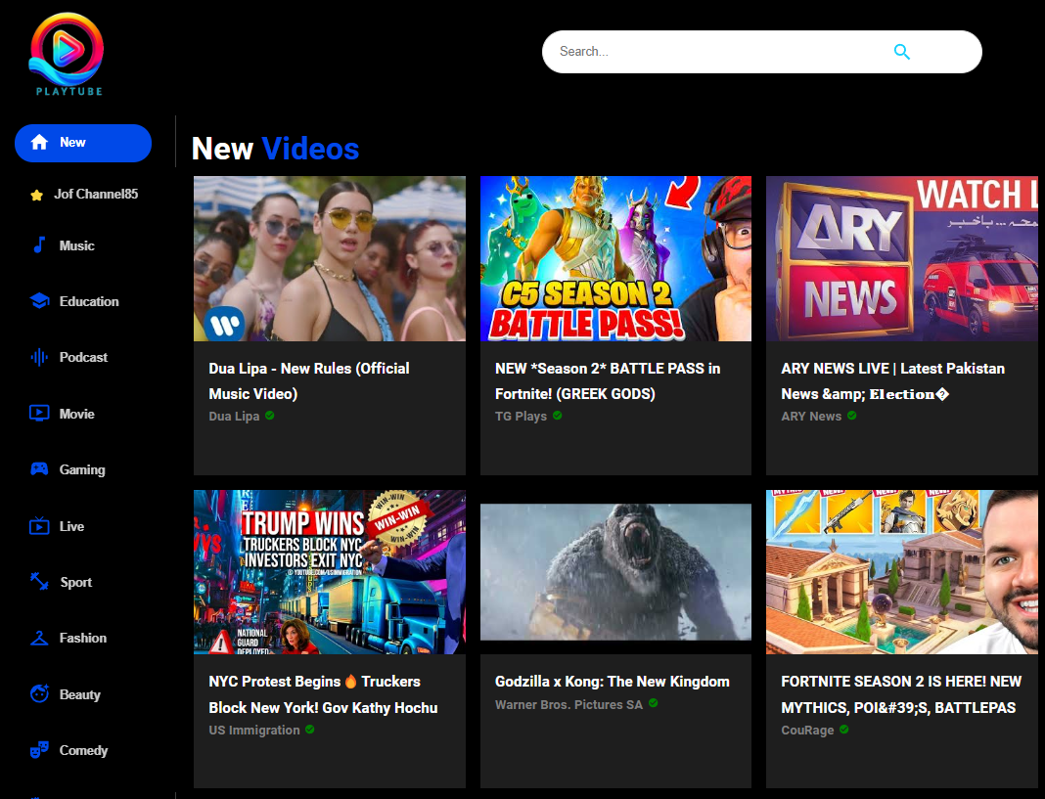Image resolution: width=1045 pixels, height=799 pixels.
Task: Open the Live TV icon
Action: click(39, 526)
